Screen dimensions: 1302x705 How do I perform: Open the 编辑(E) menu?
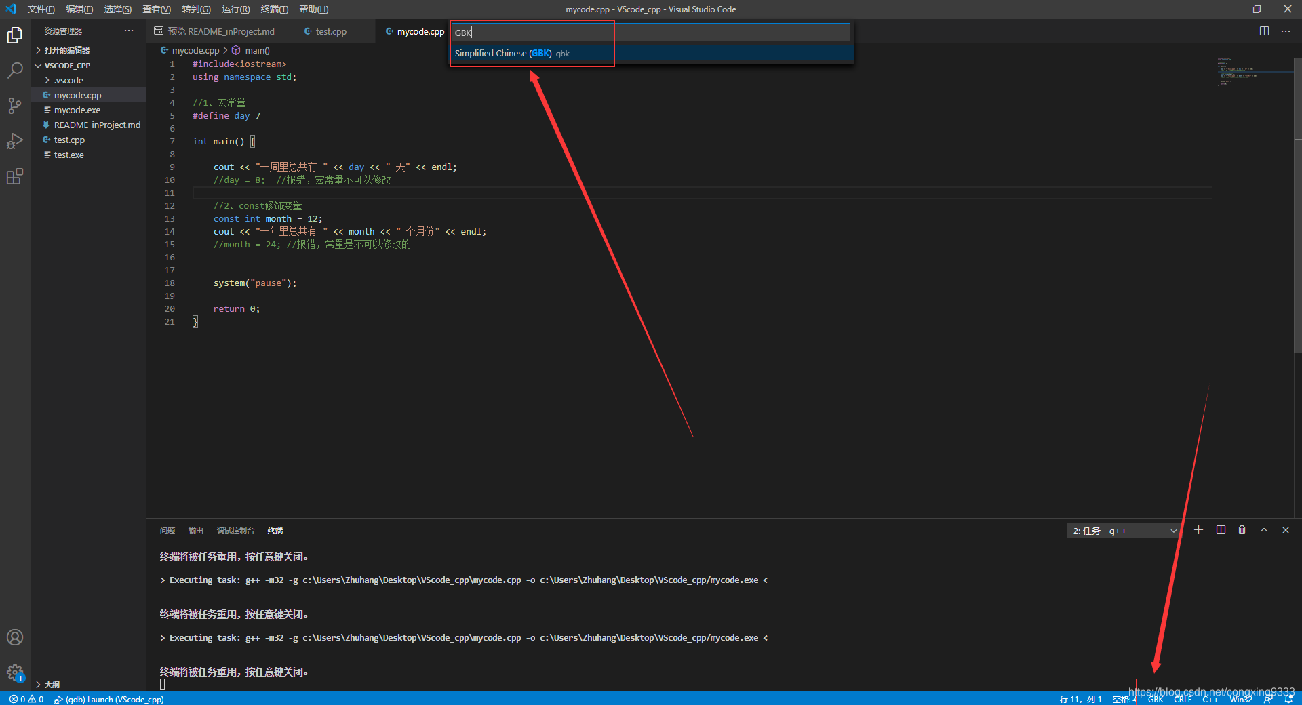pyautogui.click(x=79, y=9)
